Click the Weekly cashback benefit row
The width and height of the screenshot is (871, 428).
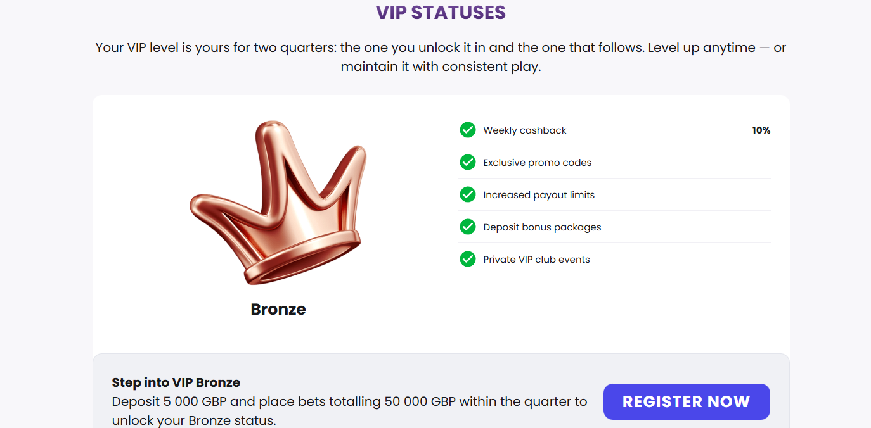(524, 130)
